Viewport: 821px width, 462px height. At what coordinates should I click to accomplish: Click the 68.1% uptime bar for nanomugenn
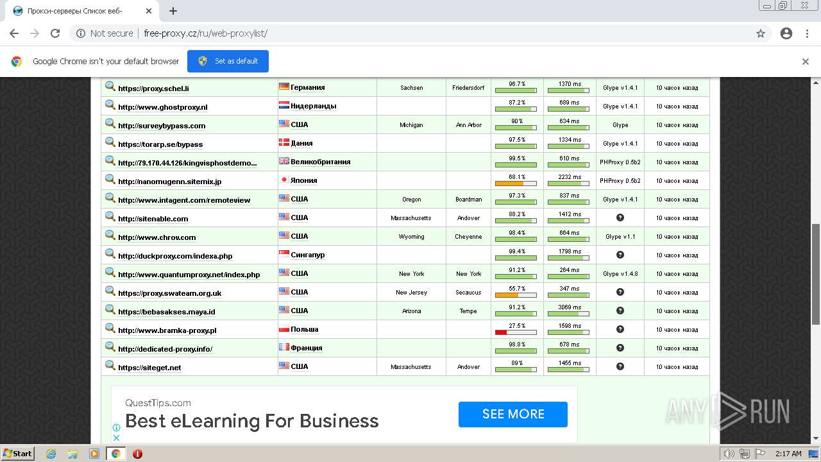pyautogui.click(x=516, y=184)
